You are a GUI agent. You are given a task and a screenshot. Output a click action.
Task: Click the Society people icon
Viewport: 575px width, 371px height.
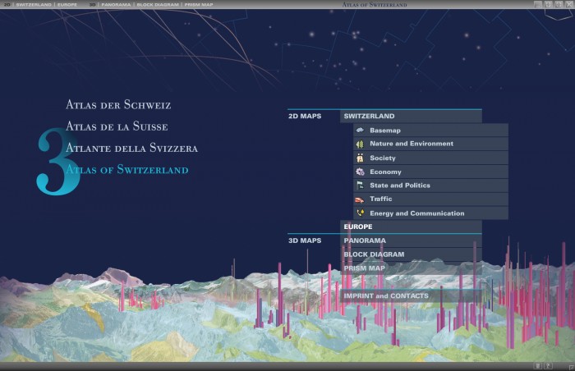(x=360, y=158)
